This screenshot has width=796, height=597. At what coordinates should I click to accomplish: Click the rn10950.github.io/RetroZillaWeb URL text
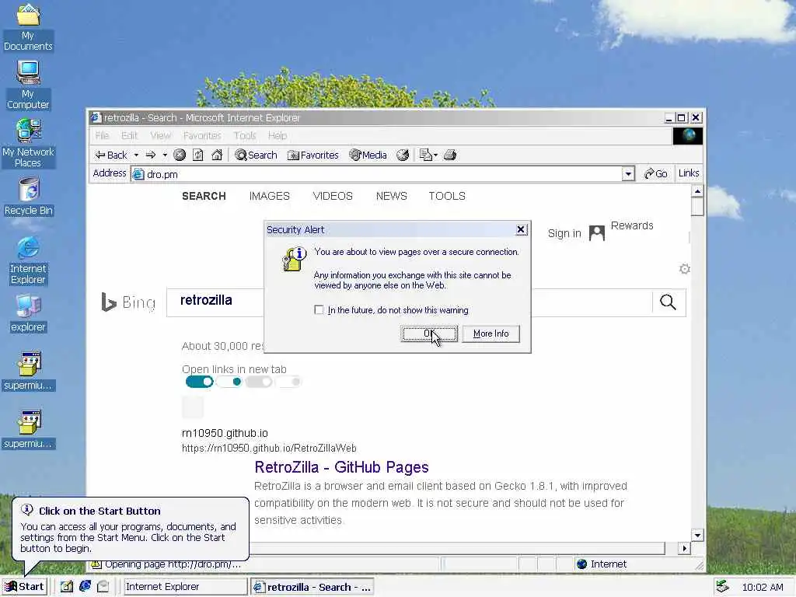(269, 449)
